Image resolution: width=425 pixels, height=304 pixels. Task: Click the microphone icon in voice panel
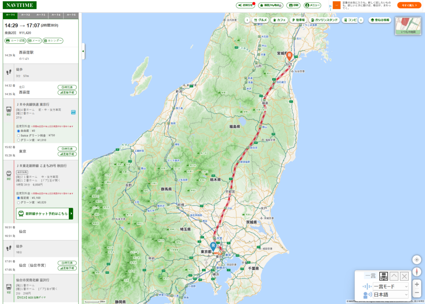click(x=367, y=286)
